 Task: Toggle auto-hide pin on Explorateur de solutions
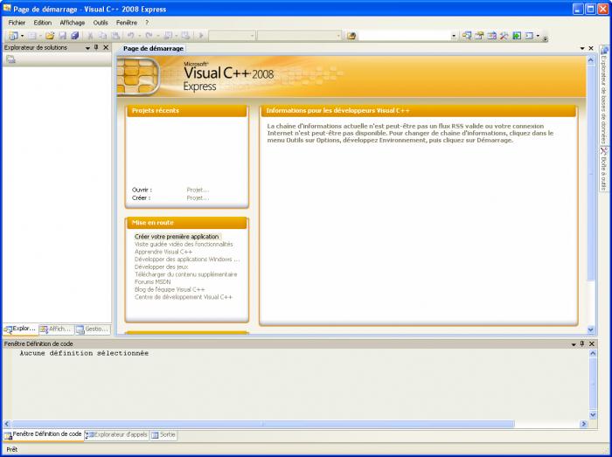coord(96,47)
